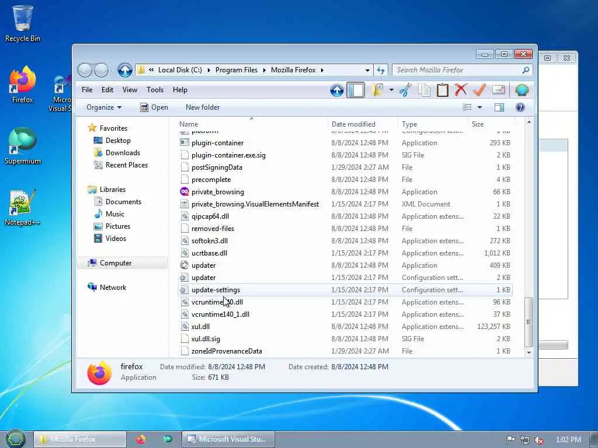Viewport: 598px width, 448px height.
Task: Click the Back navigation button
Action: (85, 70)
